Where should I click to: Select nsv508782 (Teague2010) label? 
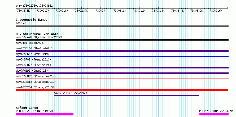click(x=33, y=59)
